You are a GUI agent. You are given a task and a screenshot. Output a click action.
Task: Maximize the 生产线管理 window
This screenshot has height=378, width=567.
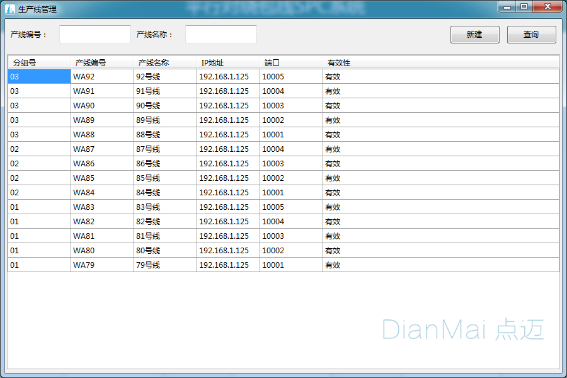click(x=524, y=6)
